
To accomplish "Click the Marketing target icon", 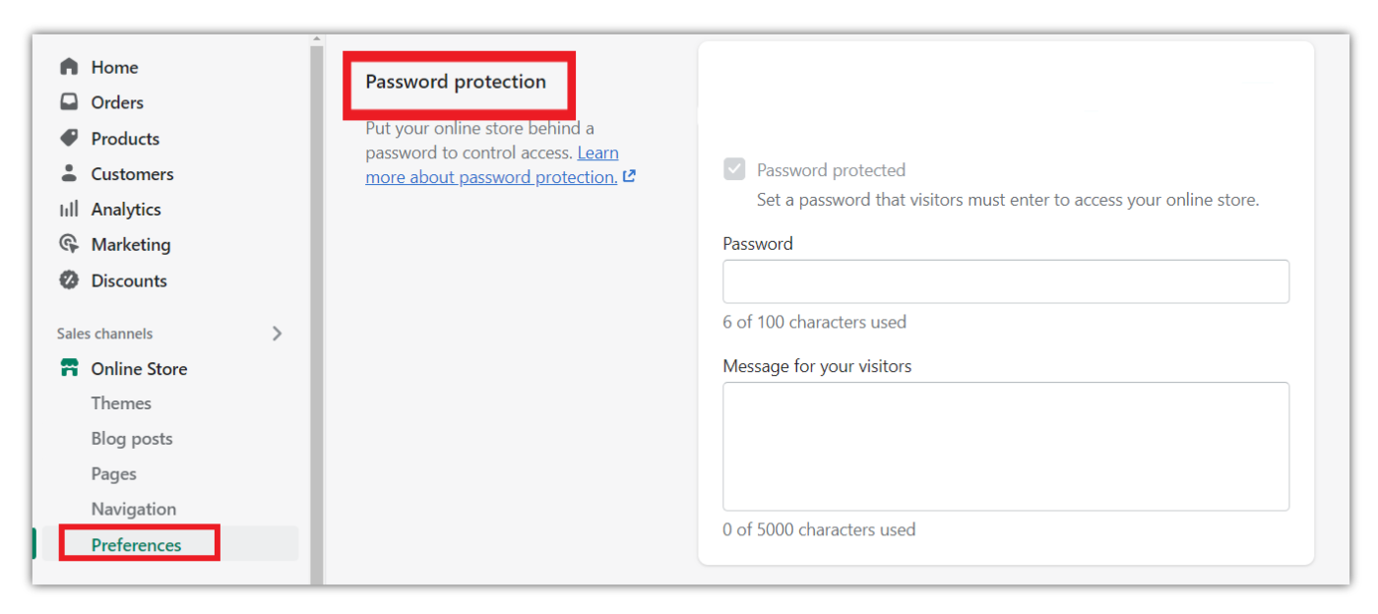I will (x=69, y=244).
